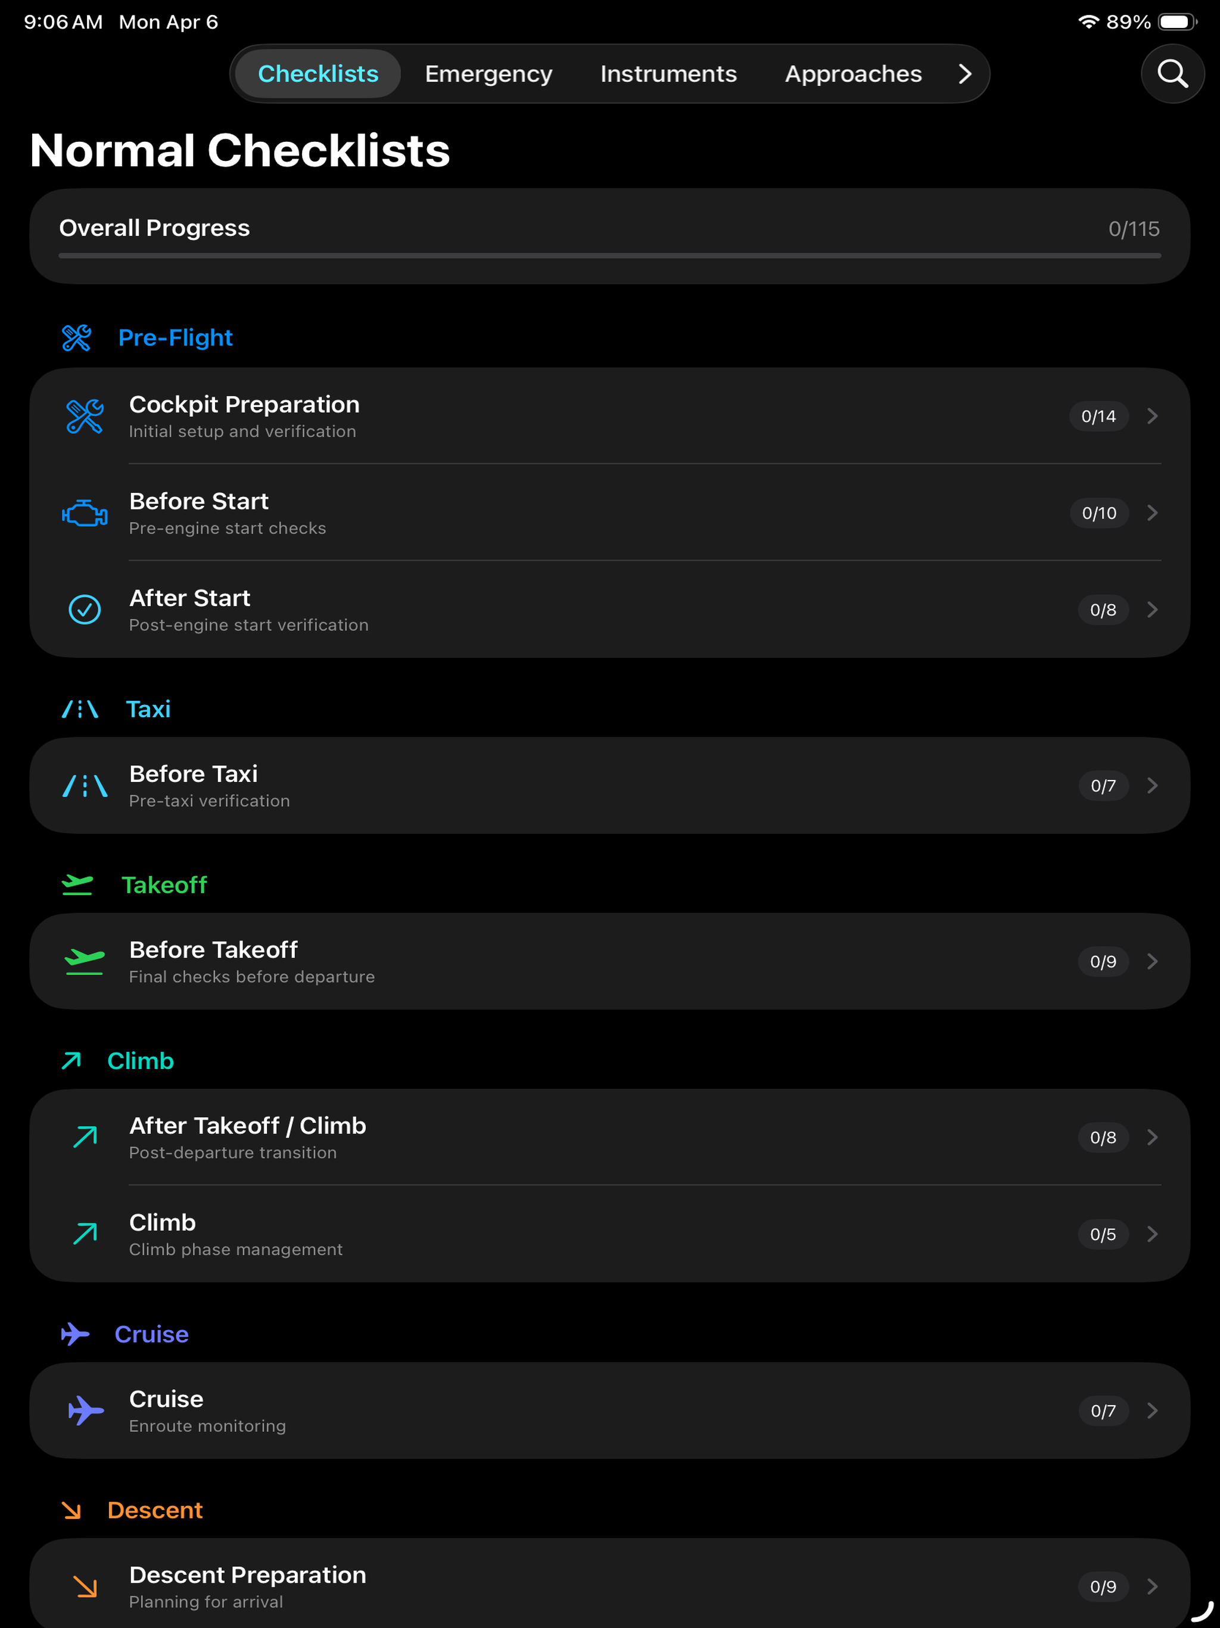
Task: Show more tabs with the right arrow
Action: (964, 74)
